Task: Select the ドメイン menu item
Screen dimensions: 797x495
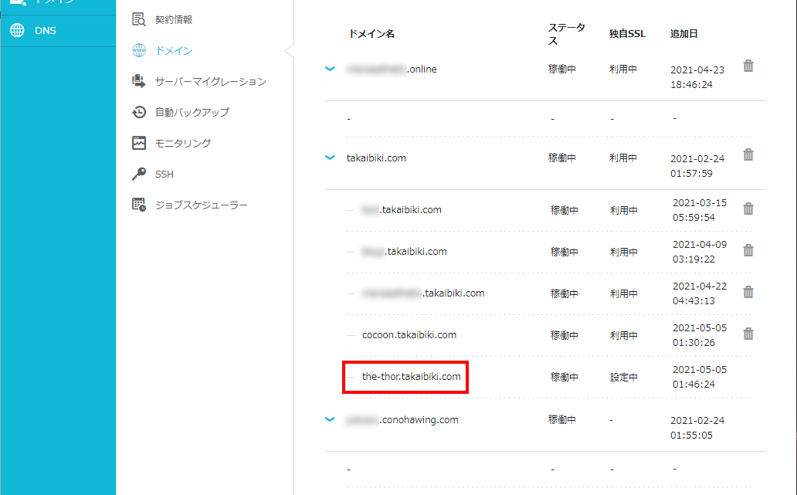Action: 174,50
